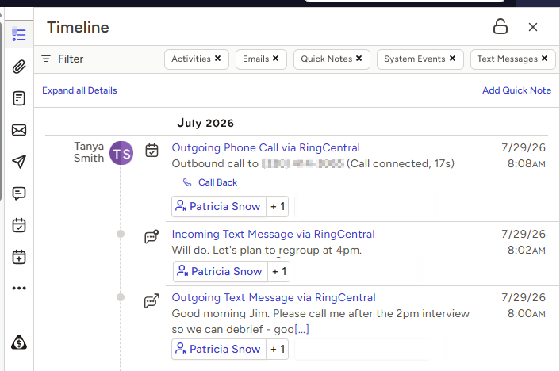Viewport: 560px width, 371px height.
Task: Expand the +1 contacts under outgoing phone call
Action: tap(278, 206)
